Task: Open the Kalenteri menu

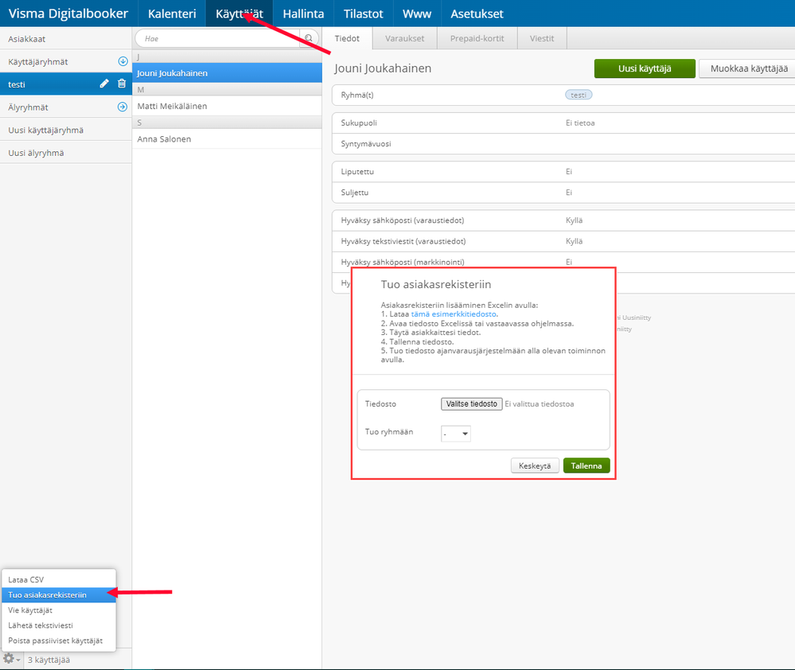Action: tap(172, 14)
